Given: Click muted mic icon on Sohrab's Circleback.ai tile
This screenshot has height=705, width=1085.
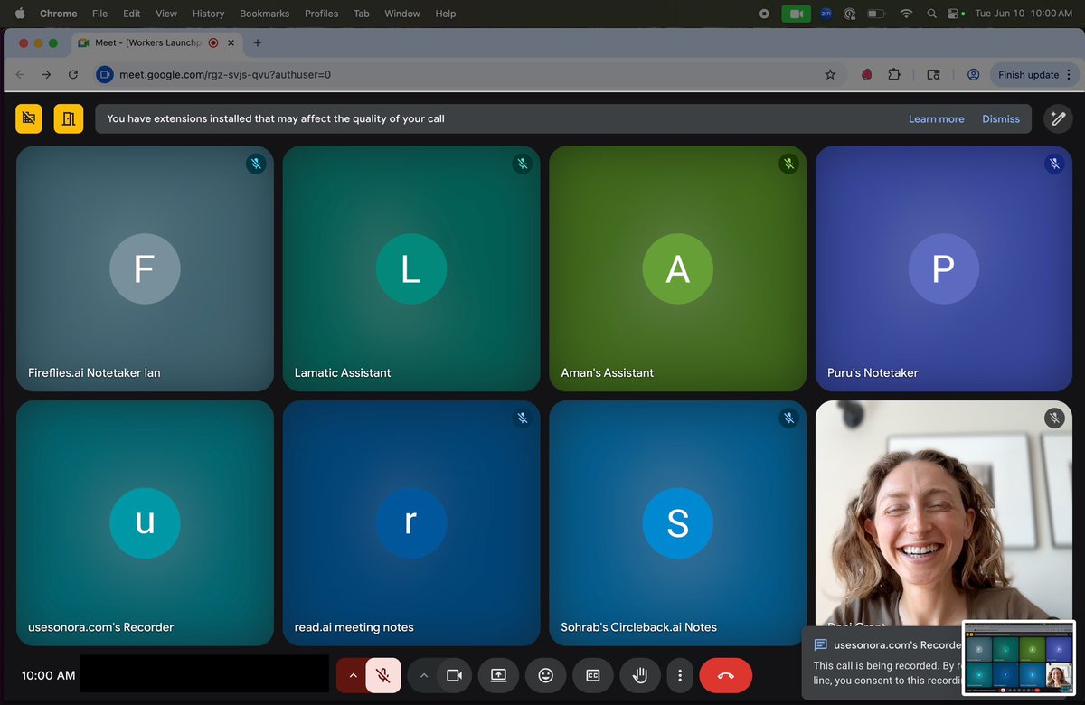Looking at the screenshot, I should (788, 418).
